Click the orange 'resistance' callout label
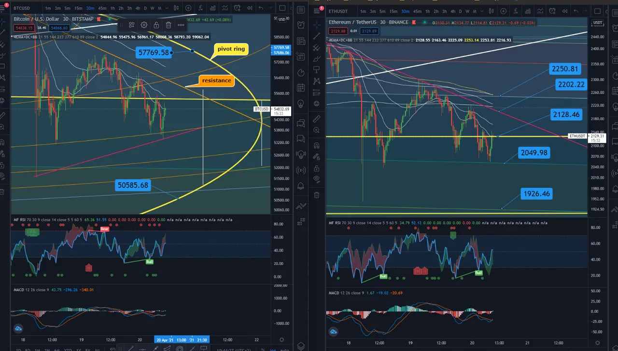The image size is (618, 351). coord(216,80)
